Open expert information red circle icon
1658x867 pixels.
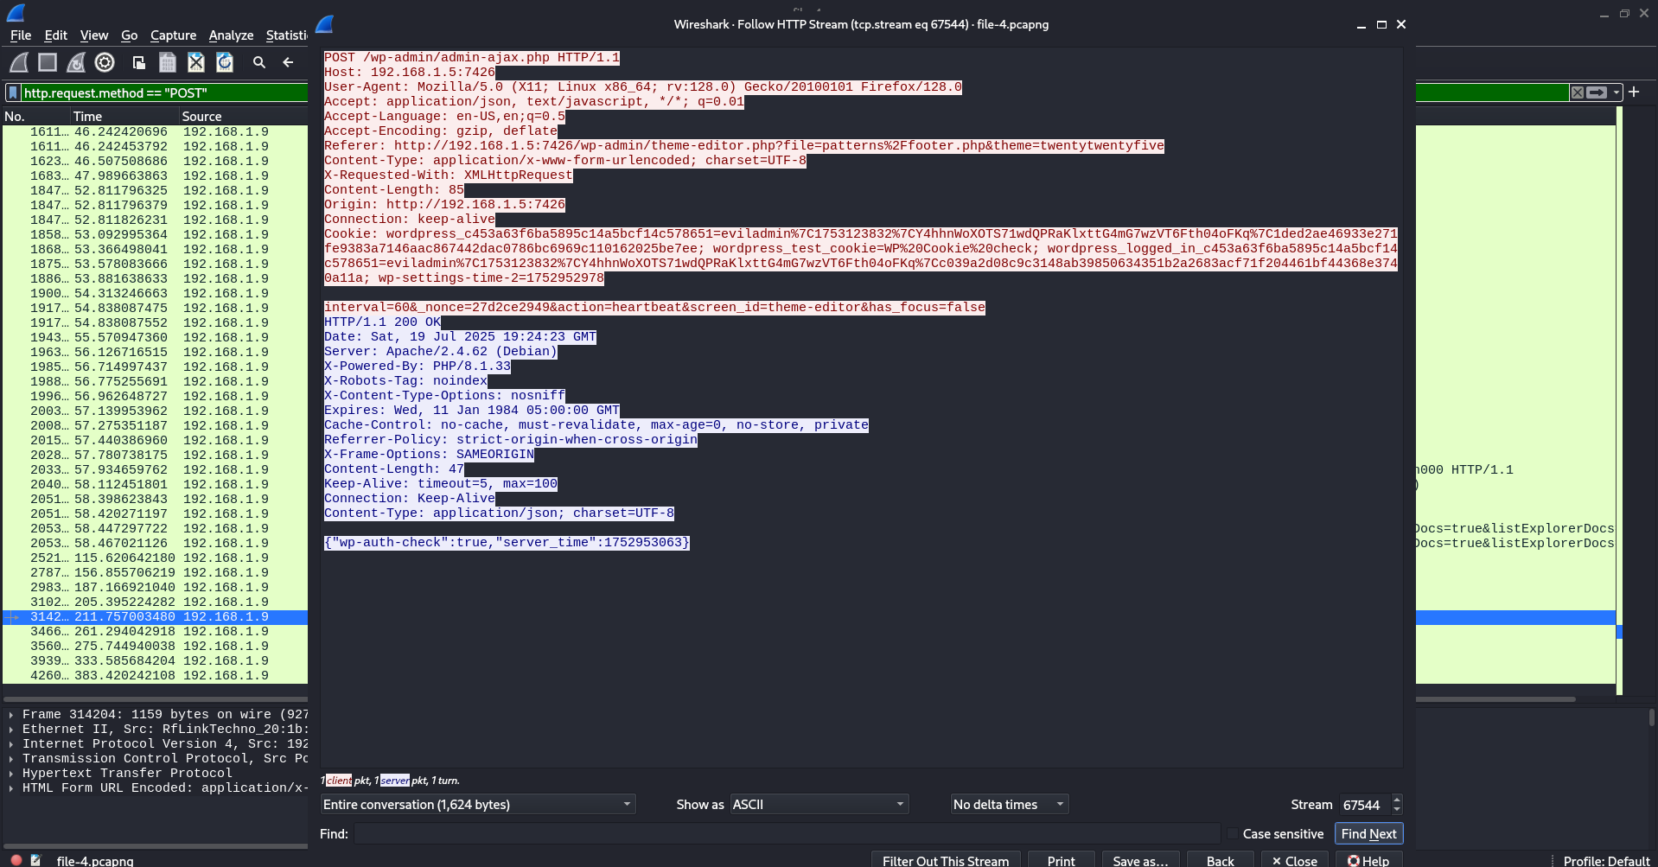(x=16, y=860)
